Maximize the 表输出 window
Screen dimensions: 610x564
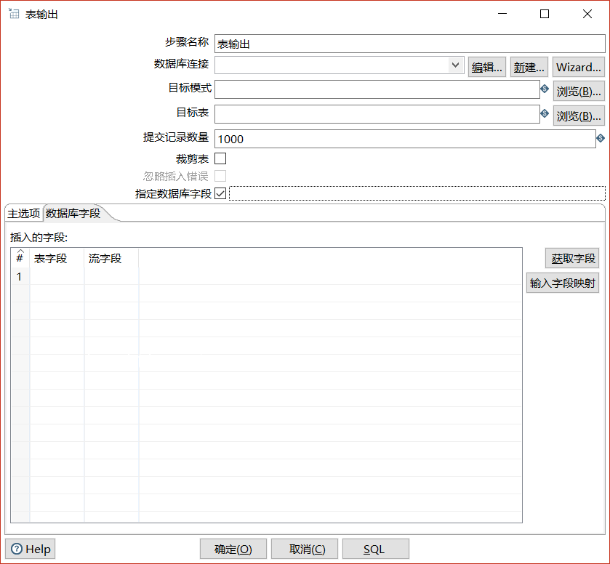(545, 14)
